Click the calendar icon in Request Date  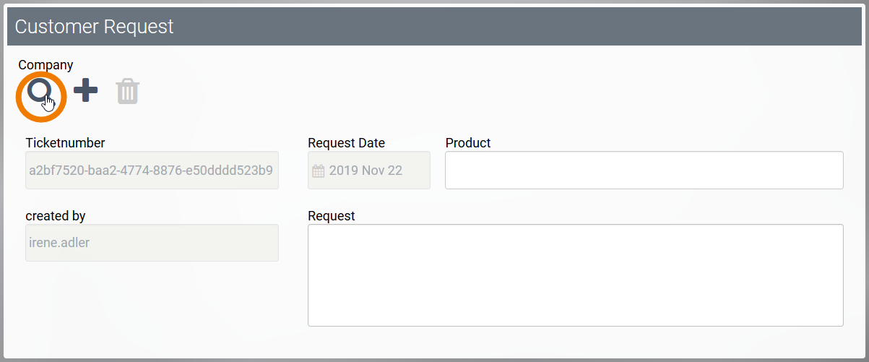[318, 171]
